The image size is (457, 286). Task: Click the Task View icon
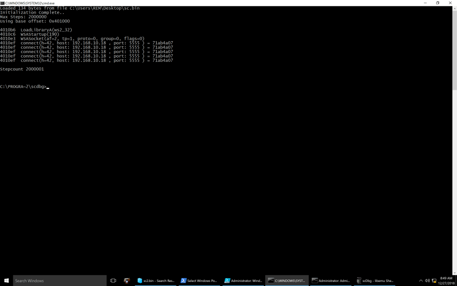(113, 281)
